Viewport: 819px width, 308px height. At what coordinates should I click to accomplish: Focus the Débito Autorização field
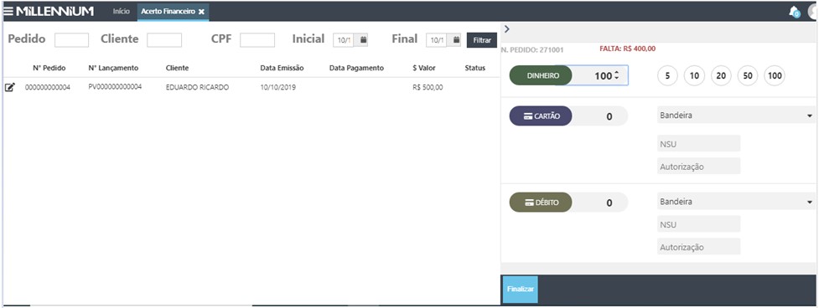point(699,247)
